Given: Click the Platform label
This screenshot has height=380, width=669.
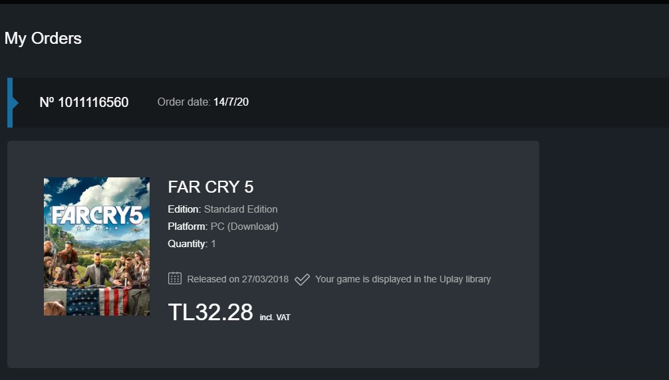Looking at the screenshot, I should click(188, 227).
